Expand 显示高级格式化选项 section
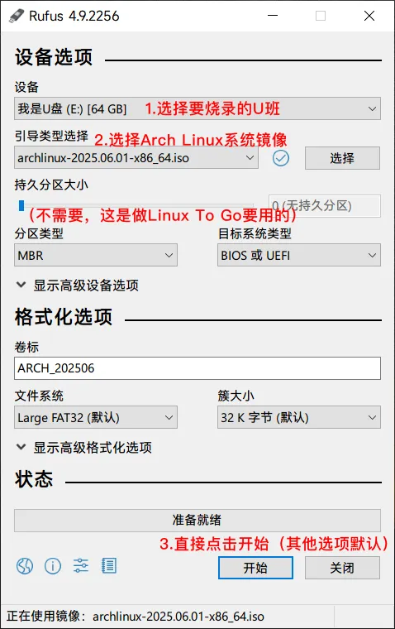395x629 pixels. [83, 447]
